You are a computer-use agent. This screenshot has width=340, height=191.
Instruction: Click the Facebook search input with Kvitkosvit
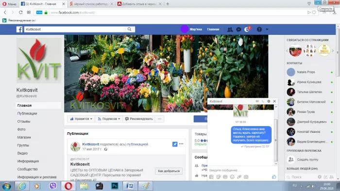(75, 29)
